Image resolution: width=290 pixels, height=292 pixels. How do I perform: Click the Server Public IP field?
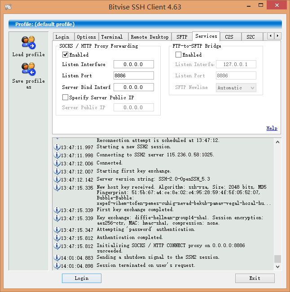point(134,107)
